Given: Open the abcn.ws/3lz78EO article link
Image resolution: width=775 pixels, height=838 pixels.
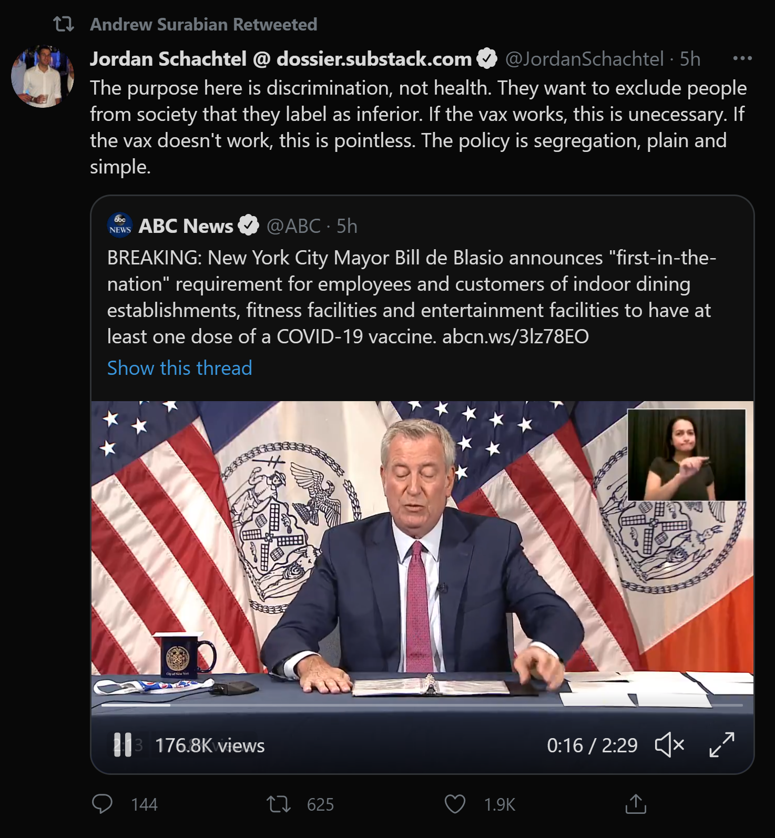Looking at the screenshot, I should [x=515, y=336].
